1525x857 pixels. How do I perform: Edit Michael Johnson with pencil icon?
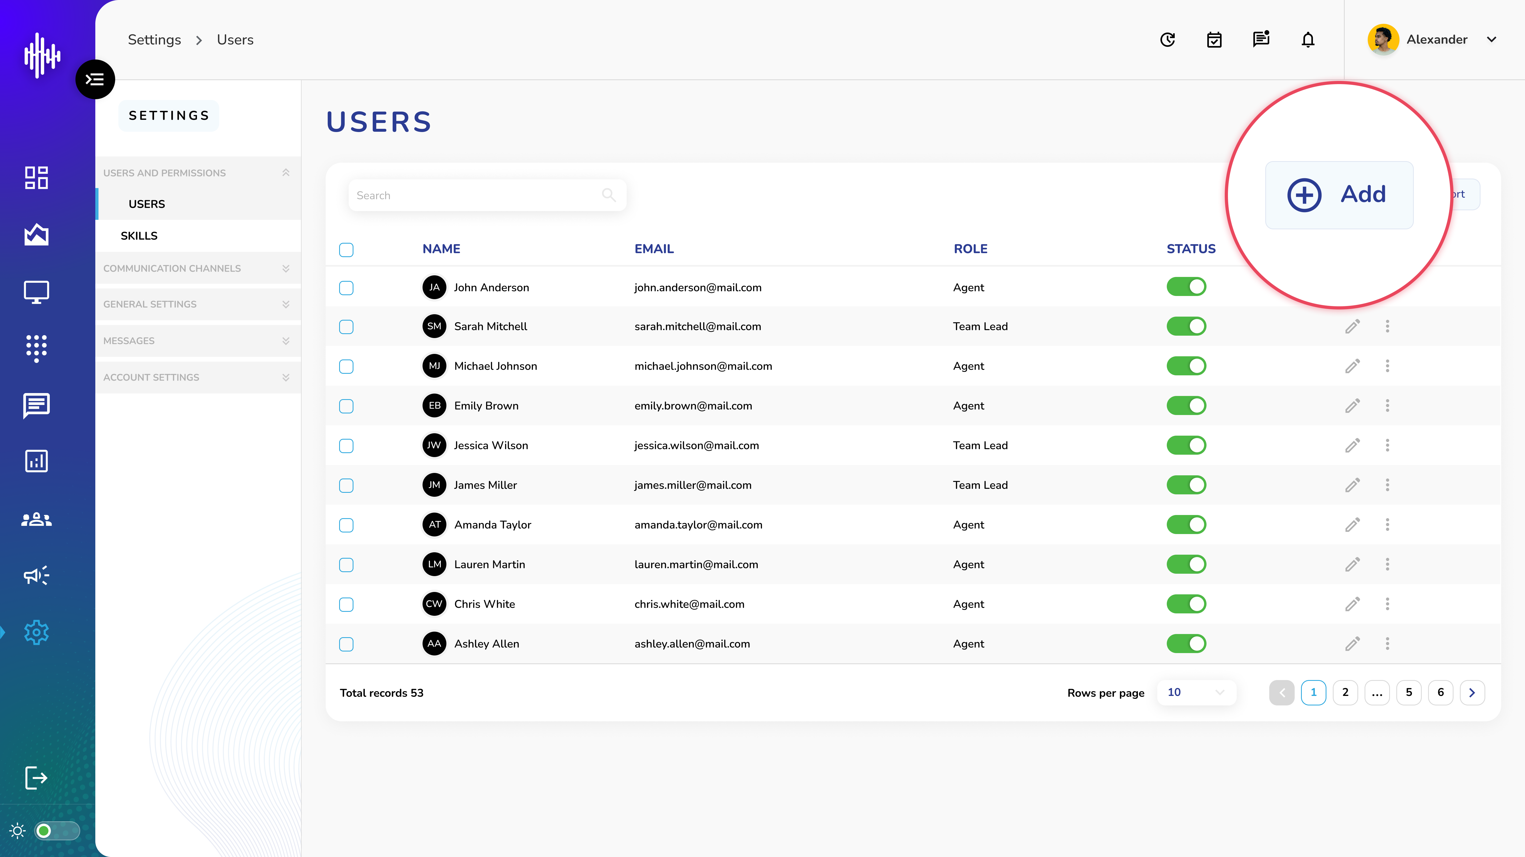[1352, 366]
